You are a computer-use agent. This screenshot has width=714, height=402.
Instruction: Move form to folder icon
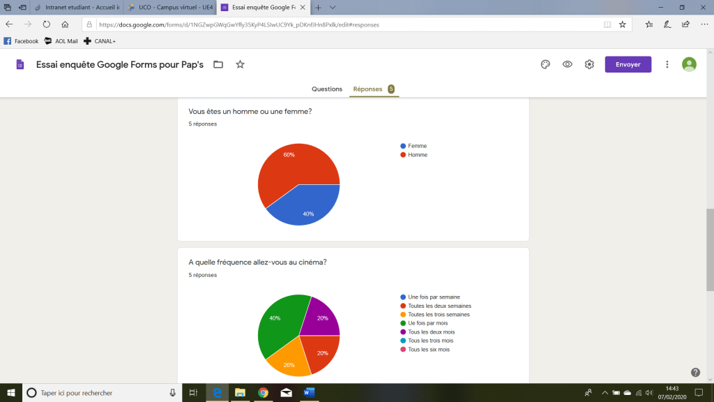coord(218,64)
